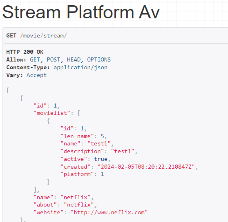Click the Vary header label
The height and width of the screenshot is (222, 228).
(x=14, y=75)
